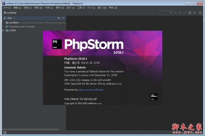Open the 编辑 (E) menu
Viewport: 205px width, 136px height.
pyautogui.click(x=17, y=7)
